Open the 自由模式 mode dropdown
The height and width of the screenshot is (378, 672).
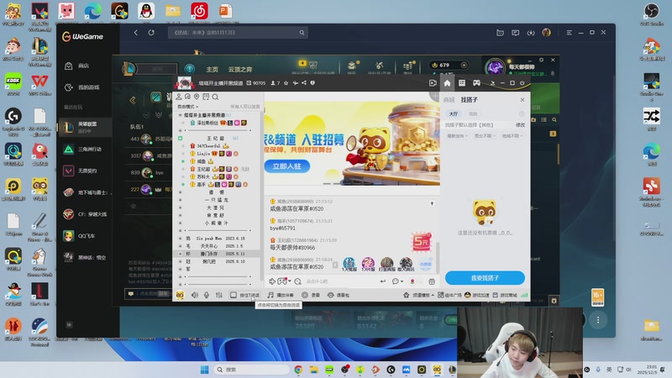[x=187, y=107]
